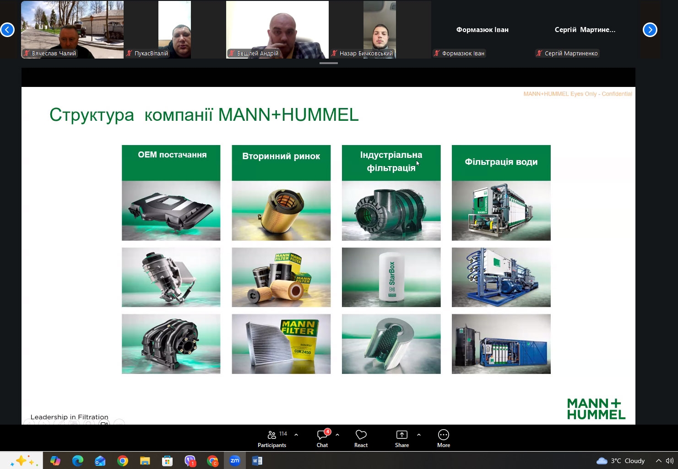Expand the Chat options caret
This screenshot has height=469, width=678.
click(x=337, y=435)
